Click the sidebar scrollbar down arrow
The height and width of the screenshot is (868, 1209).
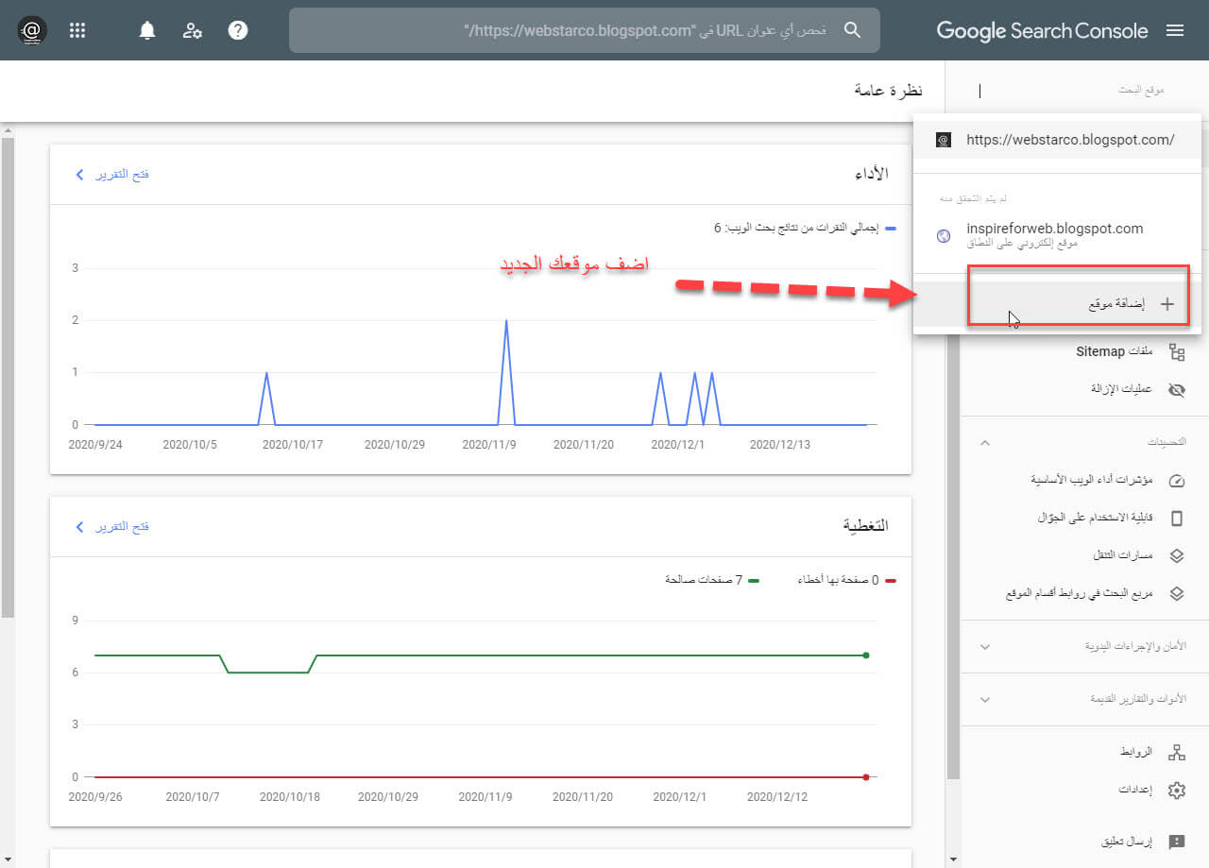(x=953, y=859)
